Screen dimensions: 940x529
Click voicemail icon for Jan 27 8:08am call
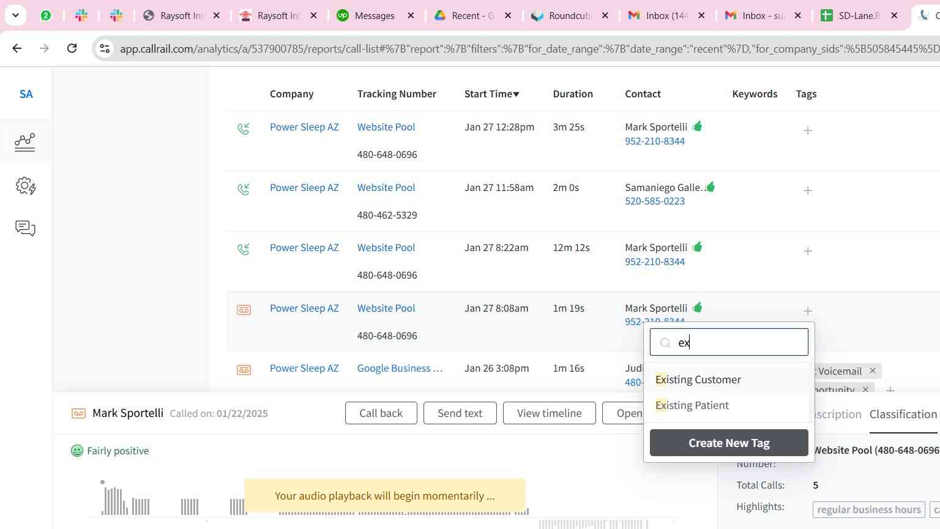coord(244,310)
